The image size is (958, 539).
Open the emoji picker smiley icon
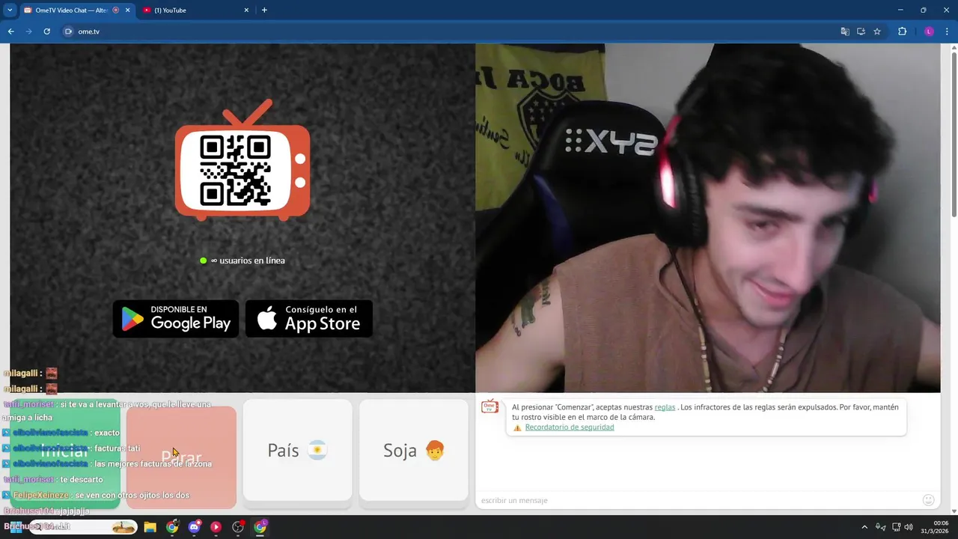(x=928, y=500)
